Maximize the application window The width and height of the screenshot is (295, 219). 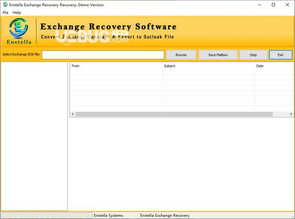tap(273, 5)
